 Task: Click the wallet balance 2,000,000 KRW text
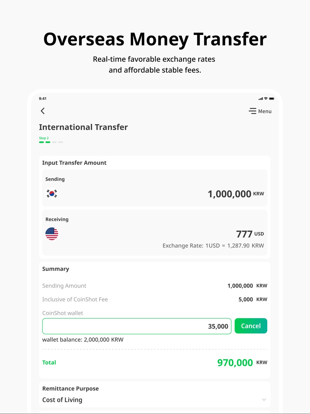click(x=83, y=340)
